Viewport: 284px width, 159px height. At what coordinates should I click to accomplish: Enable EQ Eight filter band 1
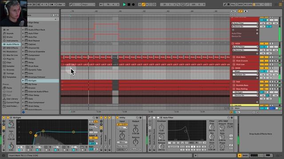pyautogui.click(x=20, y=150)
